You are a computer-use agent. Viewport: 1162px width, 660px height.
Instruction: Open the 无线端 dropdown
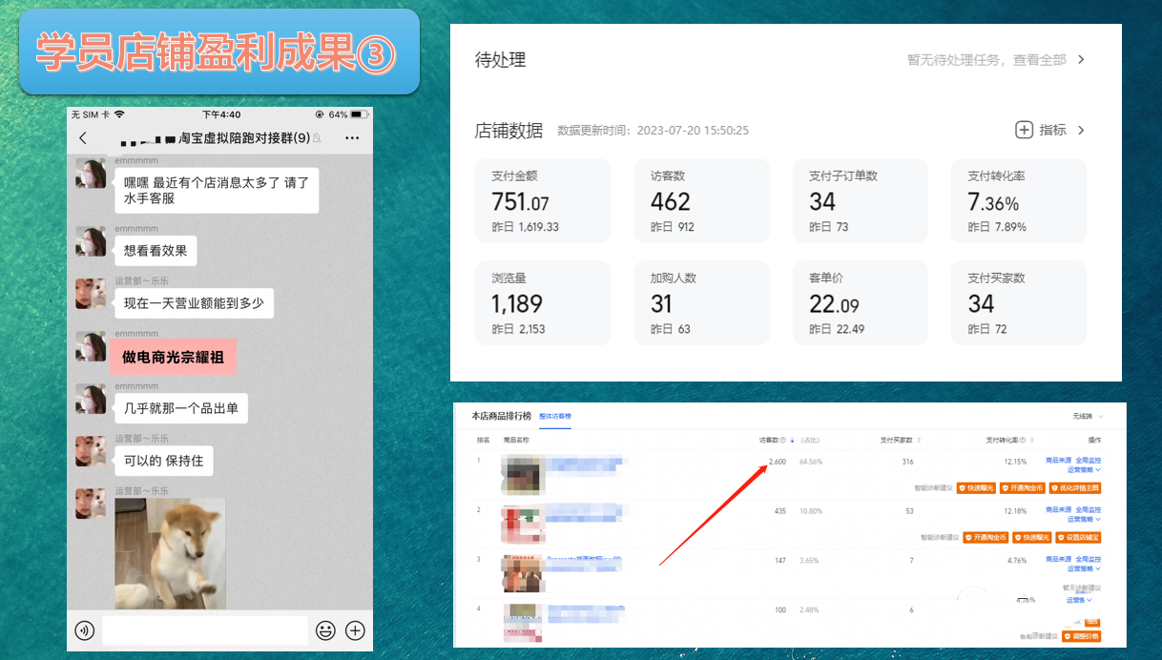pos(1088,417)
